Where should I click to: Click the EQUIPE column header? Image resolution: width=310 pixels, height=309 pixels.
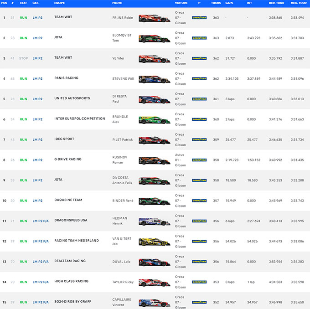[59, 3]
